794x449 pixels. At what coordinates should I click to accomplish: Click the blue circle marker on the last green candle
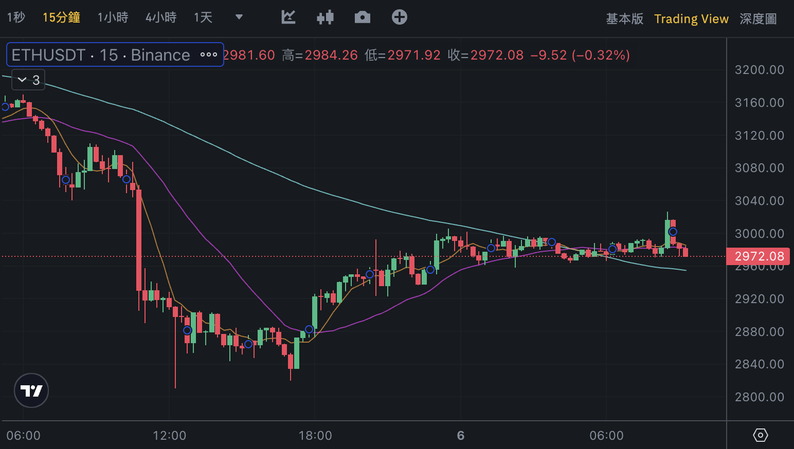pos(673,232)
